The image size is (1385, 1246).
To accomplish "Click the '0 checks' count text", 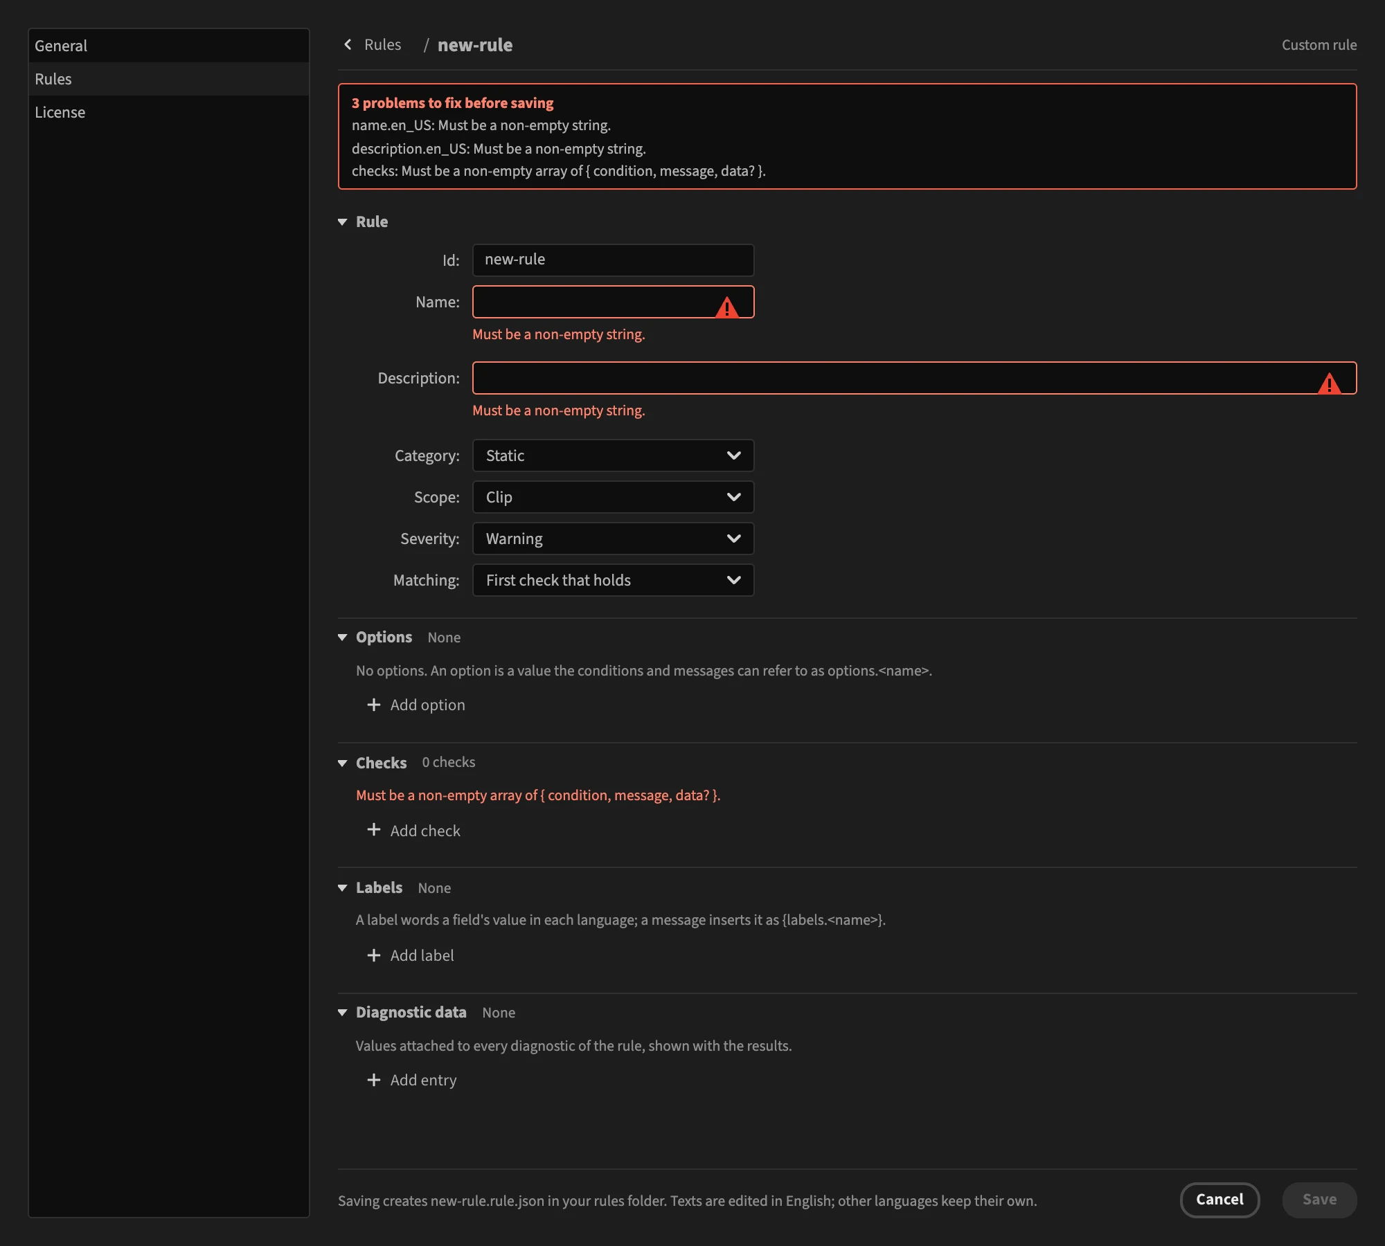I will point(449,762).
